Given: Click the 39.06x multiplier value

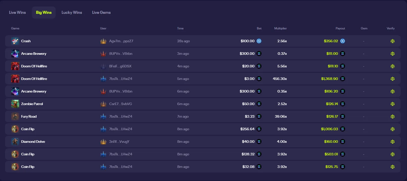Looking at the screenshot, I should click(x=281, y=116).
